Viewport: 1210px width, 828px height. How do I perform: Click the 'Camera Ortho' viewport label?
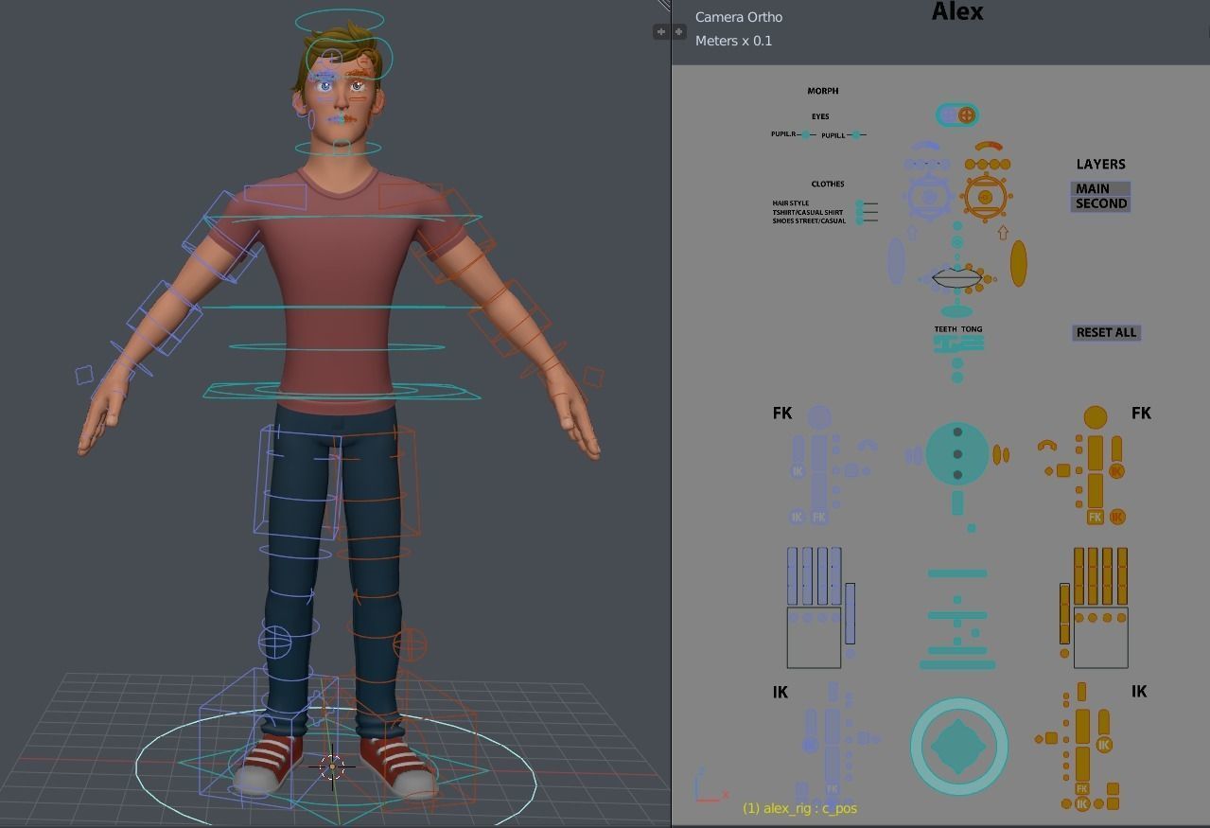pyautogui.click(x=739, y=17)
